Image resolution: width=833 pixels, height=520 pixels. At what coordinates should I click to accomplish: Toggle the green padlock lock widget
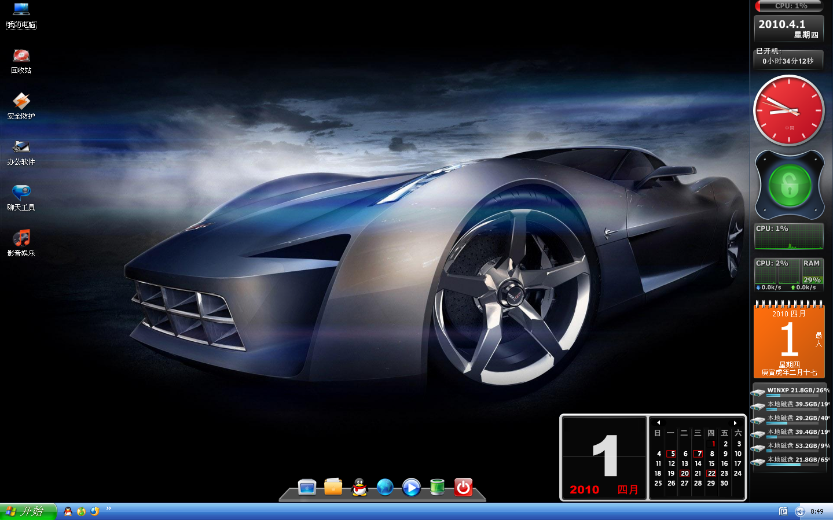[x=790, y=185]
